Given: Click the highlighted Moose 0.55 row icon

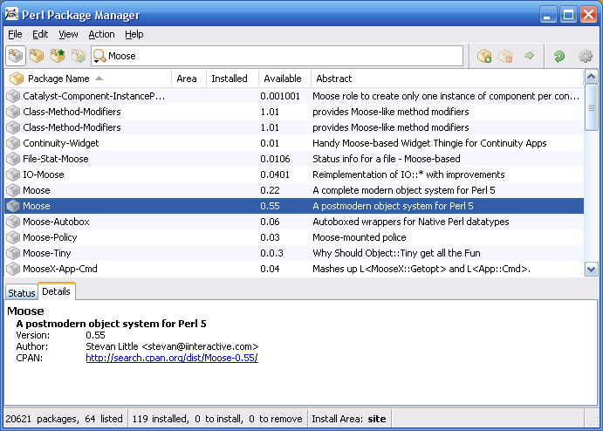Looking at the screenshot, I should pos(13,206).
